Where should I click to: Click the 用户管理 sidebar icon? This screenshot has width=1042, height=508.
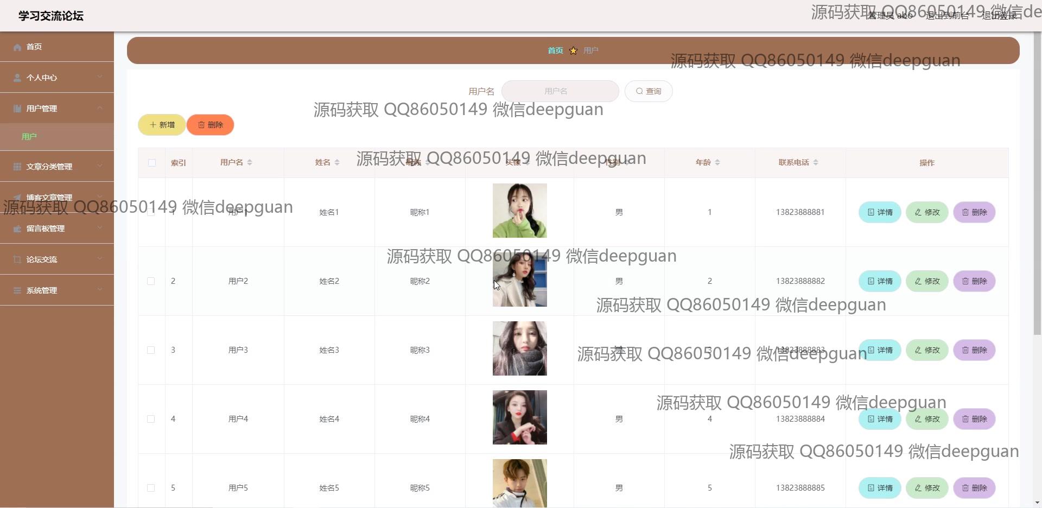click(17, 109)
